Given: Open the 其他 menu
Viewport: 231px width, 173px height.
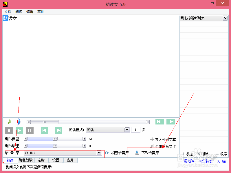Looking at the screenshot, I should pos(41,12).
